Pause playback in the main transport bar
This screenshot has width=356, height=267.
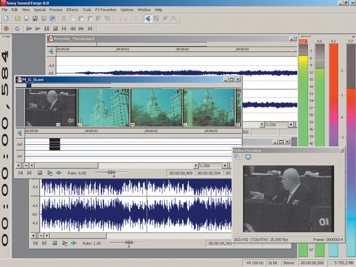coord(46,28)
